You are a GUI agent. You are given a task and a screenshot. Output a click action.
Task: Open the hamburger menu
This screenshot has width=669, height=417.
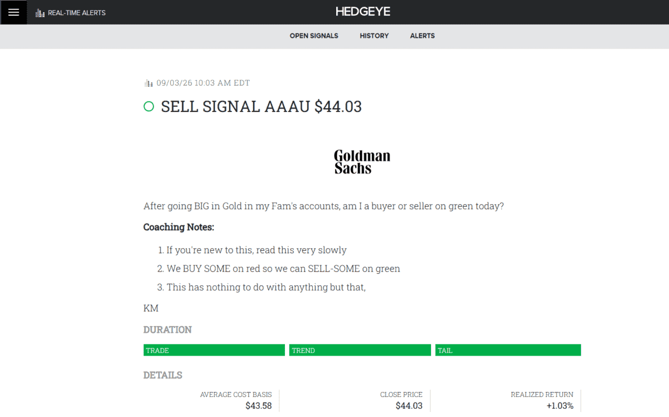point(13,12)
